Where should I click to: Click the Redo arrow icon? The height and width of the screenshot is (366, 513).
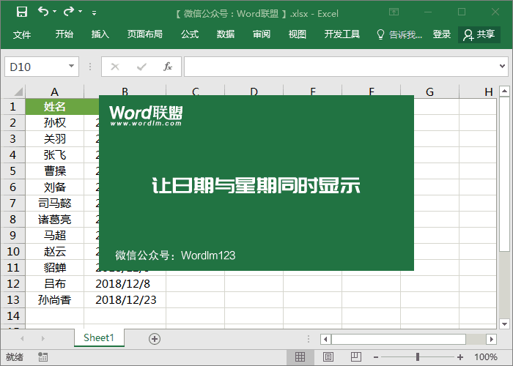(69, 12)
